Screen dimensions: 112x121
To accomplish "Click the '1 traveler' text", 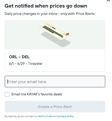I will [x=35, y=64].
